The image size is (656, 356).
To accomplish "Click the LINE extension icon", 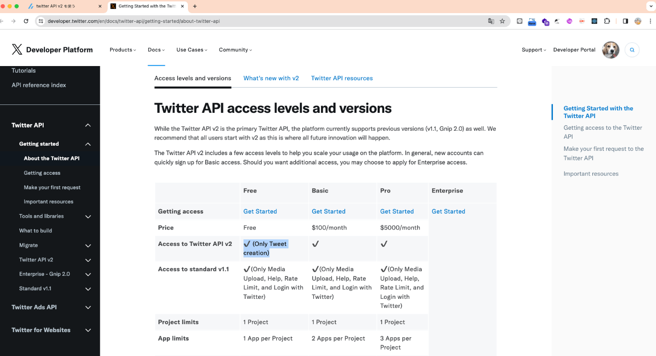I will tap(519, 21).
